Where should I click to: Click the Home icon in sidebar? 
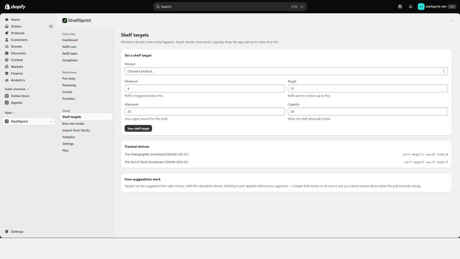[x=7, y=20]
